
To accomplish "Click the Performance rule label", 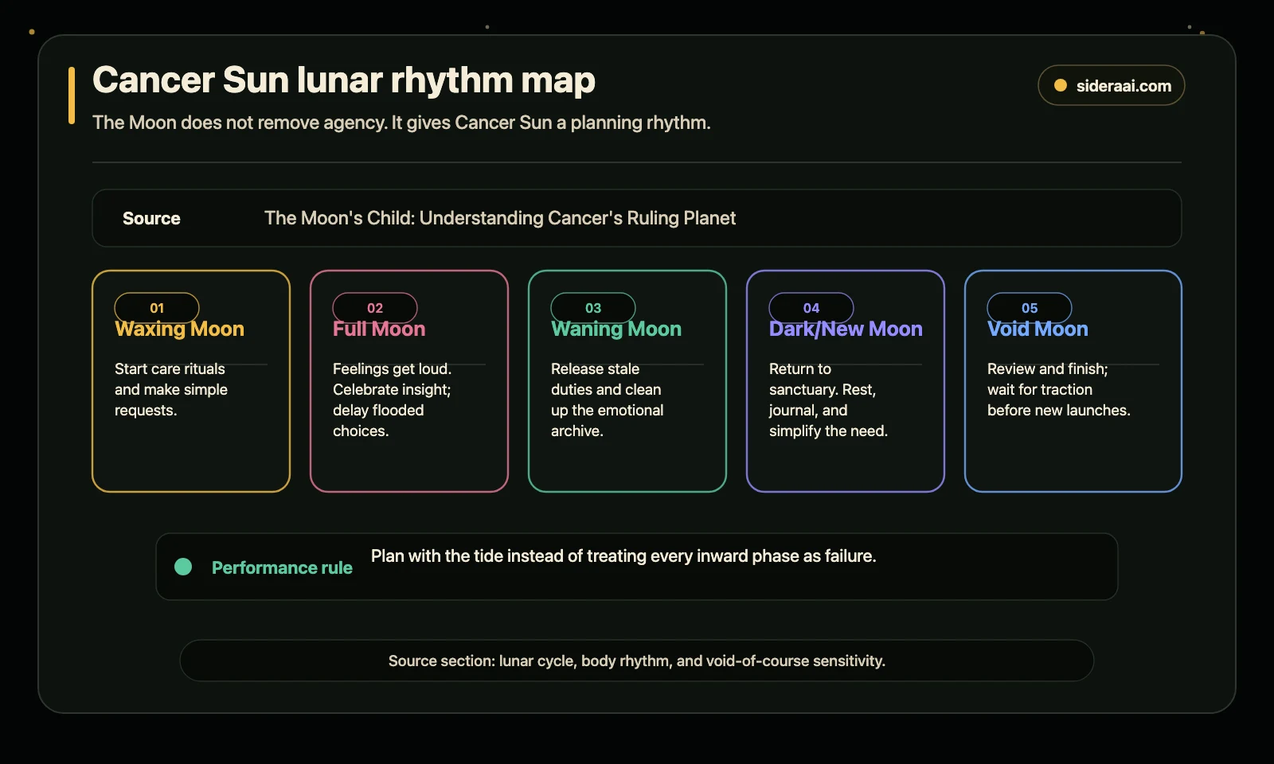I will click(x=282, y=567).
